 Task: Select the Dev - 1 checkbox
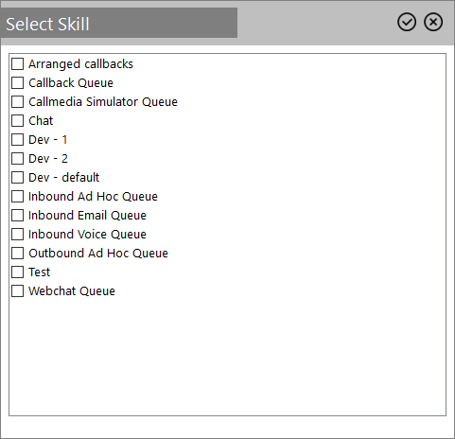17,139
